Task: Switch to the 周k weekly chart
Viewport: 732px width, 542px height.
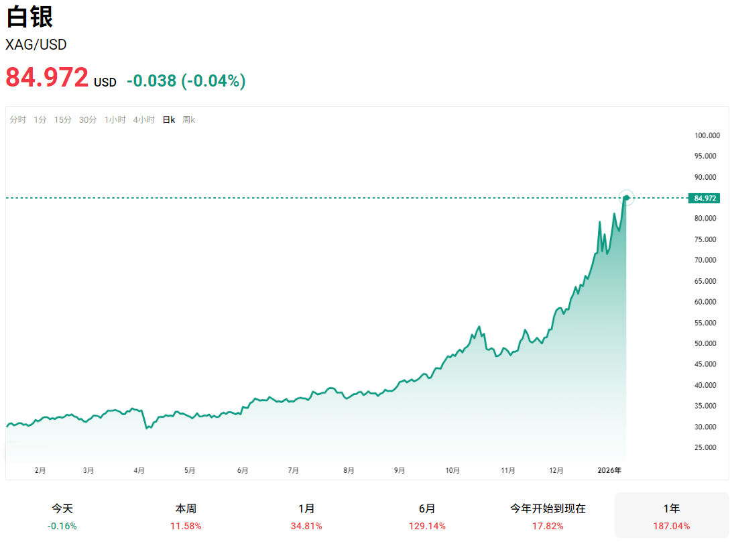Action: 188,119
